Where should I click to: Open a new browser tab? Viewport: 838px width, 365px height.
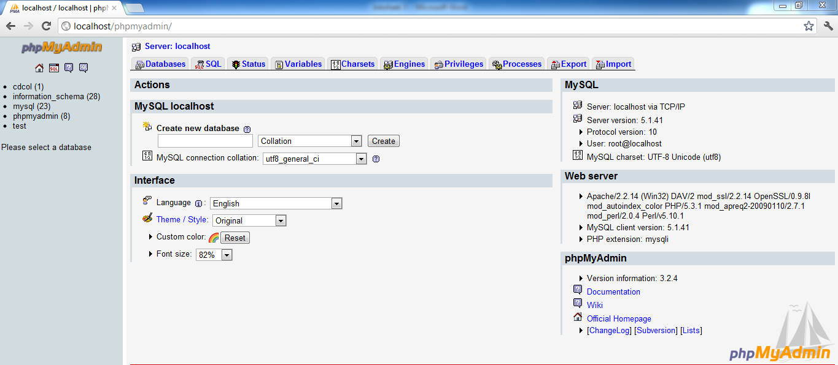(134, 7)
